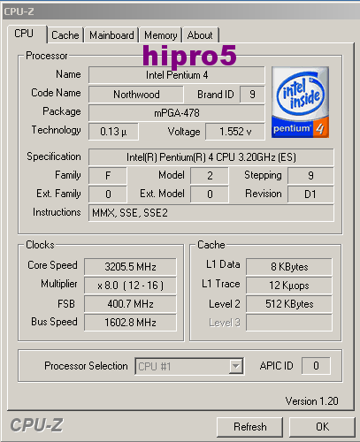360x442 pixels.
Task: Click the Stepping value 9
Action: pos(310,176)
